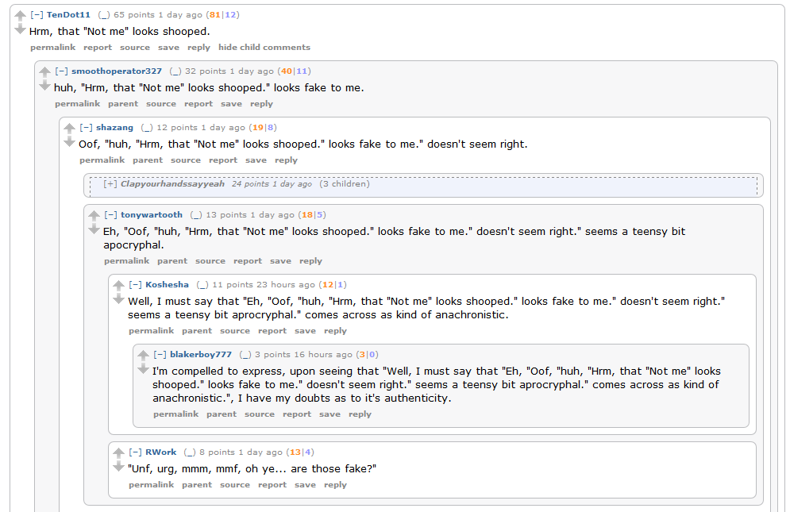790x512 pixels.
Task: Save RWork's comment
Action: (x=305, y=485)
